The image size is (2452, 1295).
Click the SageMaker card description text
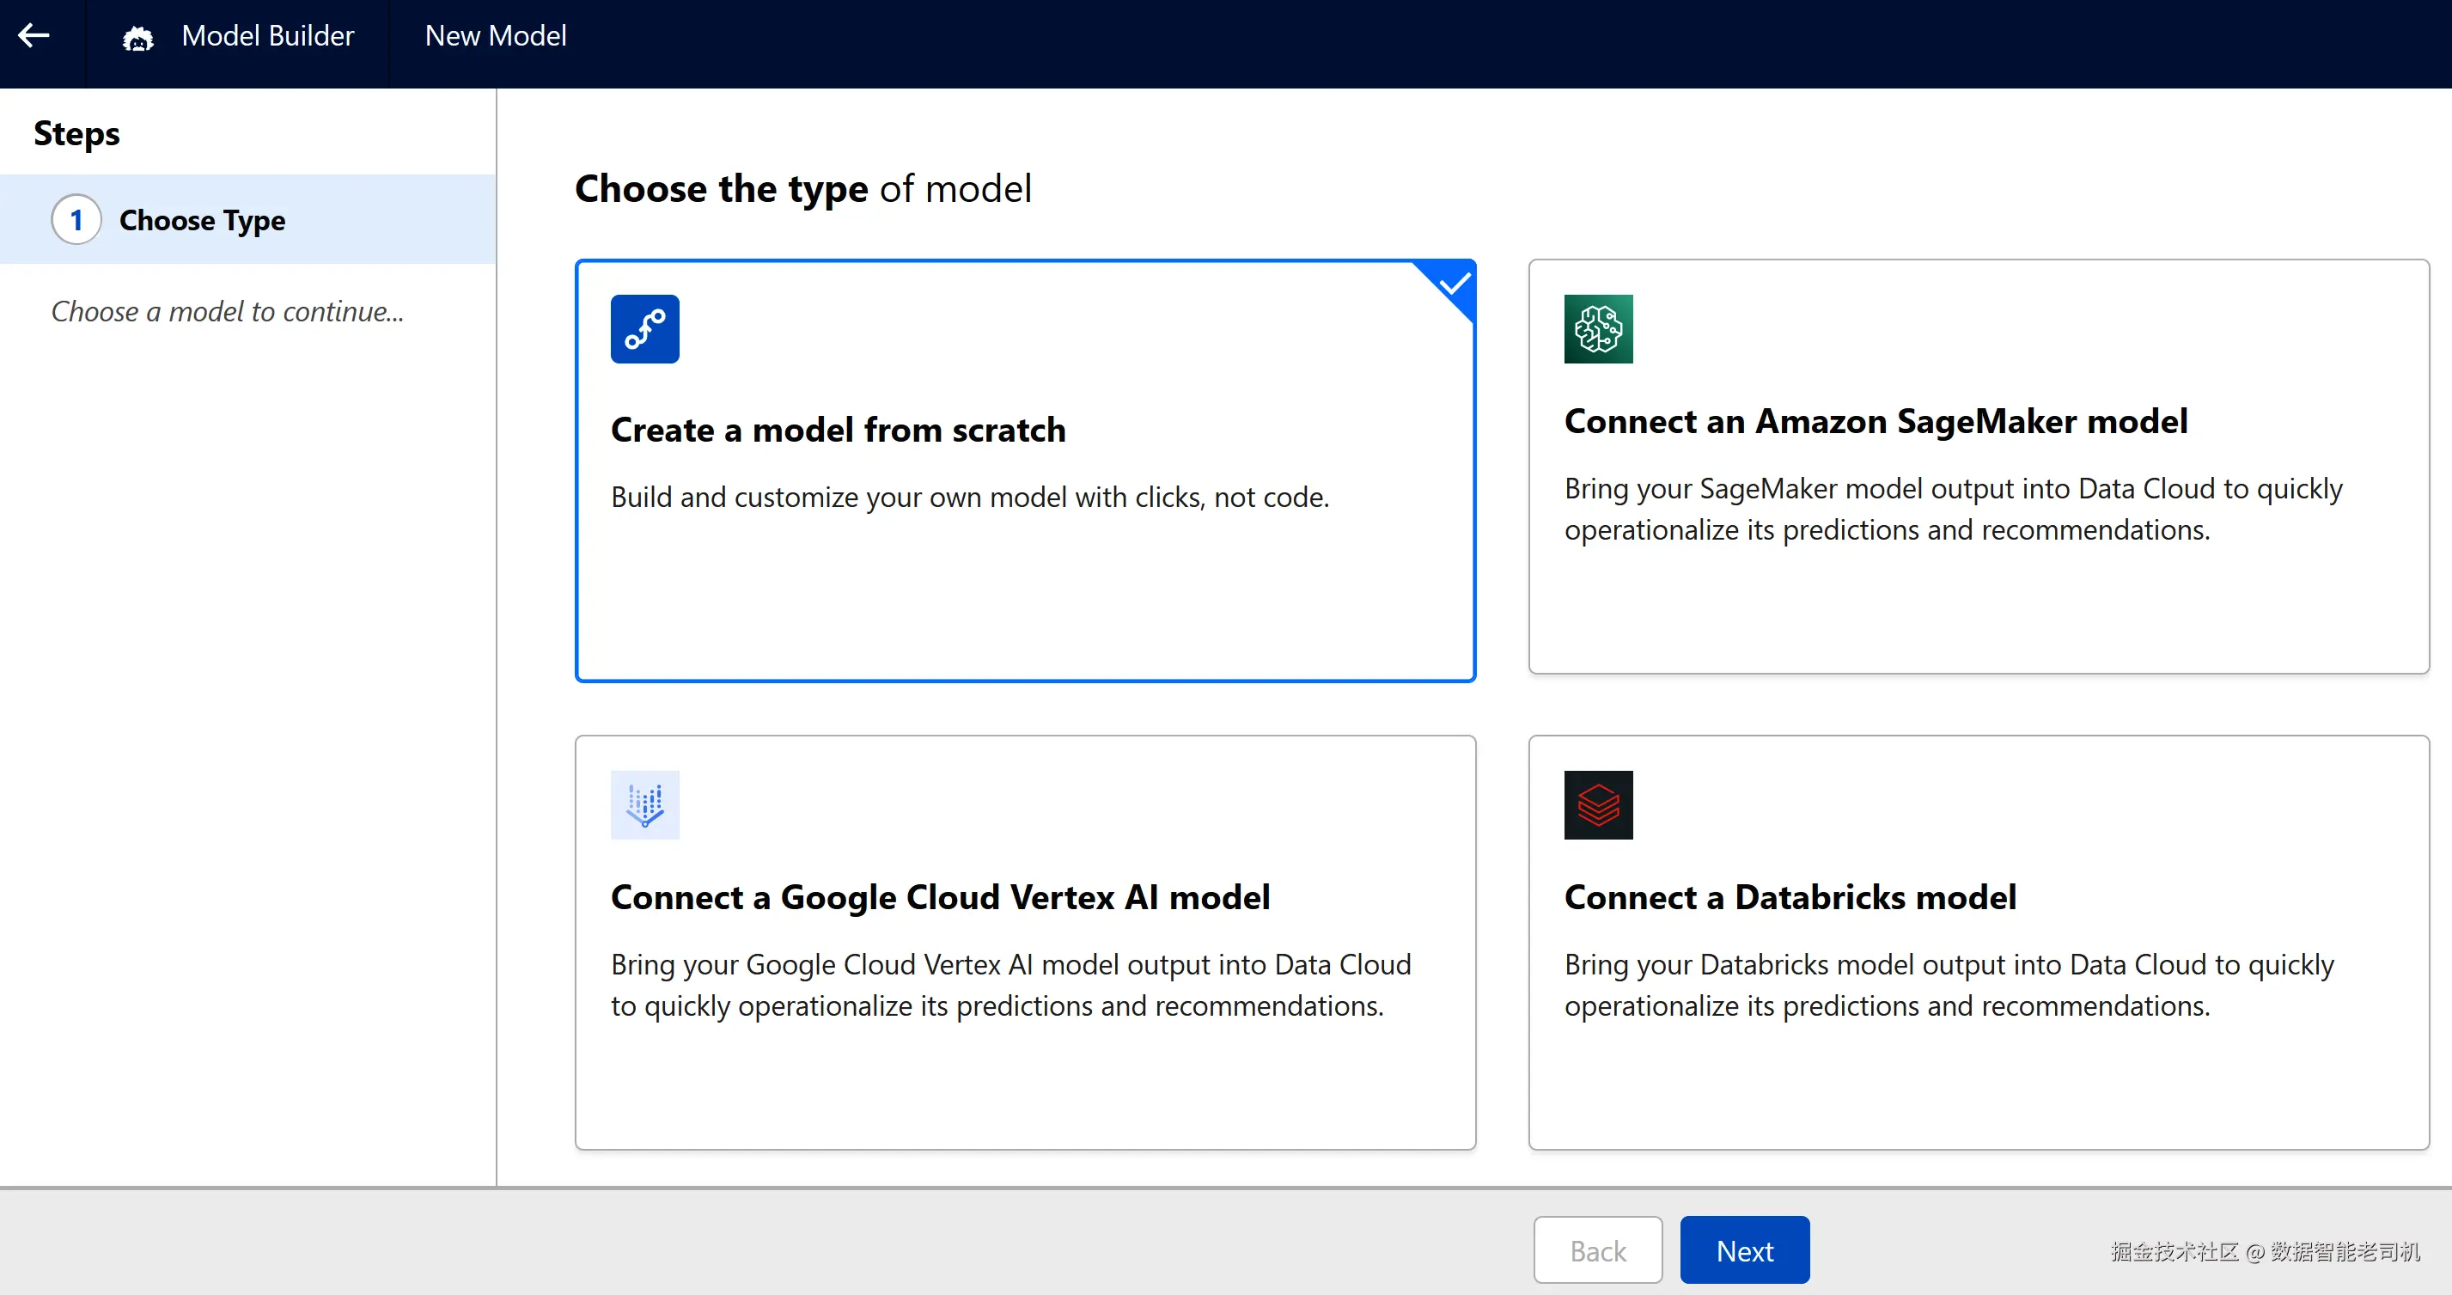(1951, 510)
